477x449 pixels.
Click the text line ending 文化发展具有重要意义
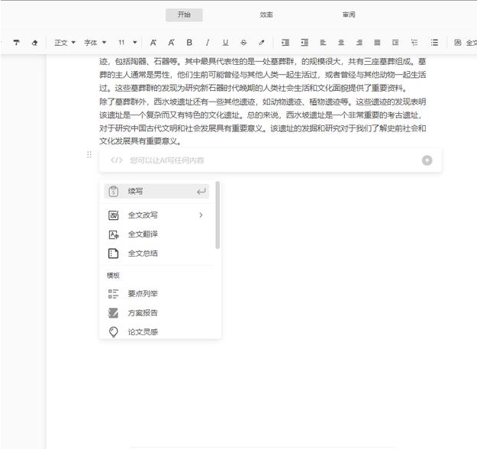[141, 141]
